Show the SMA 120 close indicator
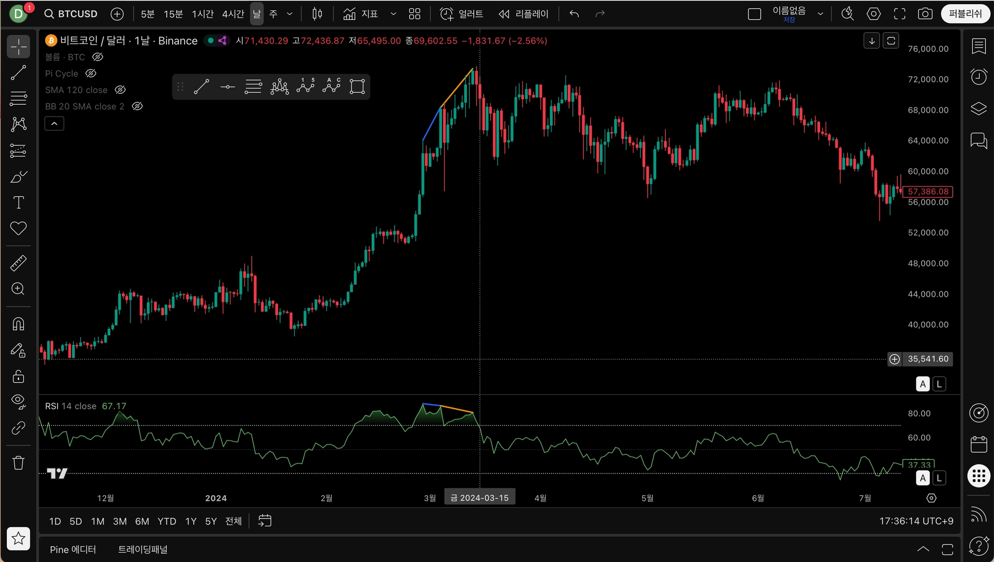The image size is (994, 562). [120, 90]
